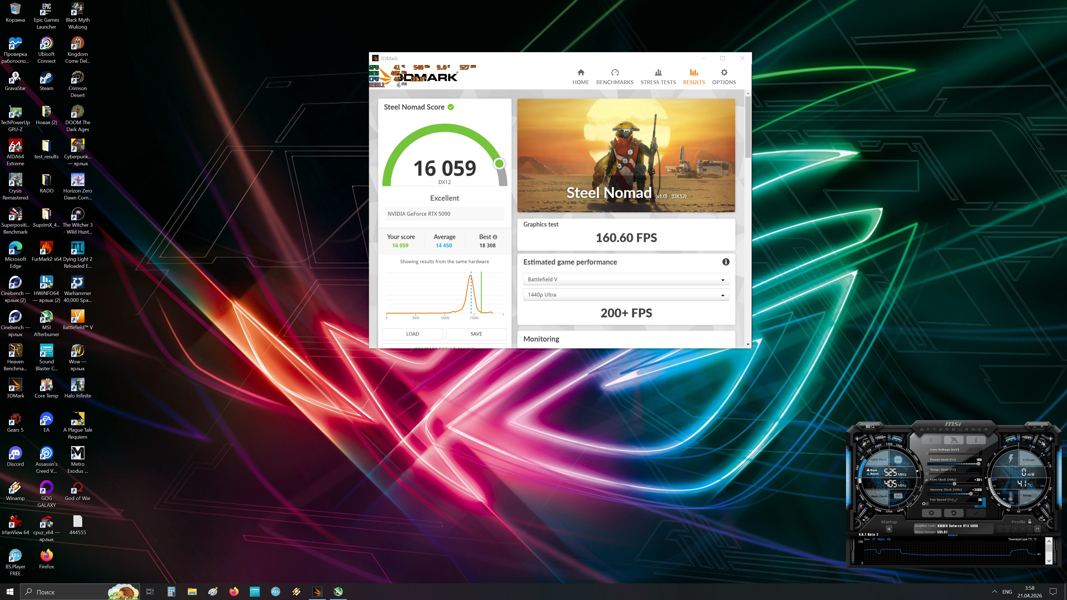
Task: Click Afterburner save profile floppy icon
Action: tap(1037, 529)
